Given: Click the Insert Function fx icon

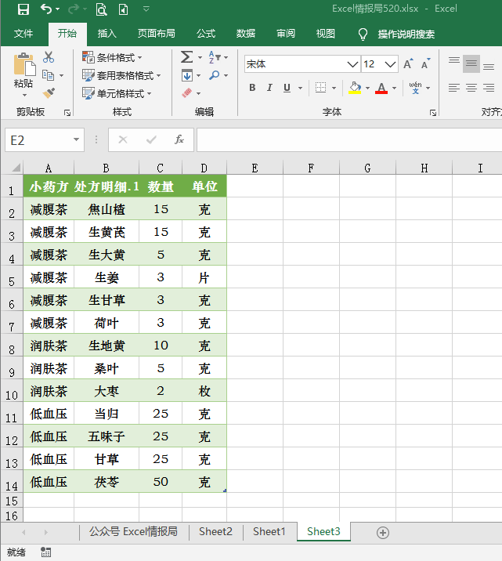Looking at the screenshot, I should [179, 139].
